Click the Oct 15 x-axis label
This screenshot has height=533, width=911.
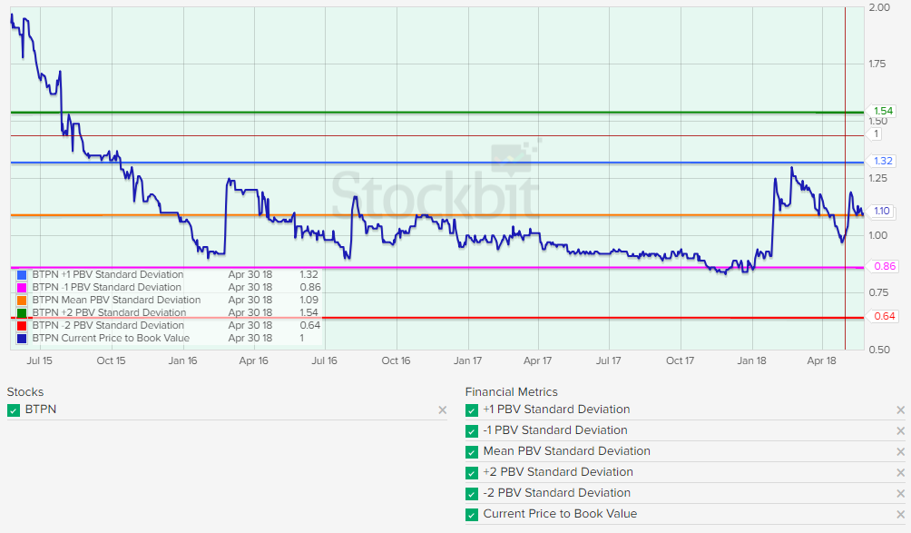click(x=111, y=361)
